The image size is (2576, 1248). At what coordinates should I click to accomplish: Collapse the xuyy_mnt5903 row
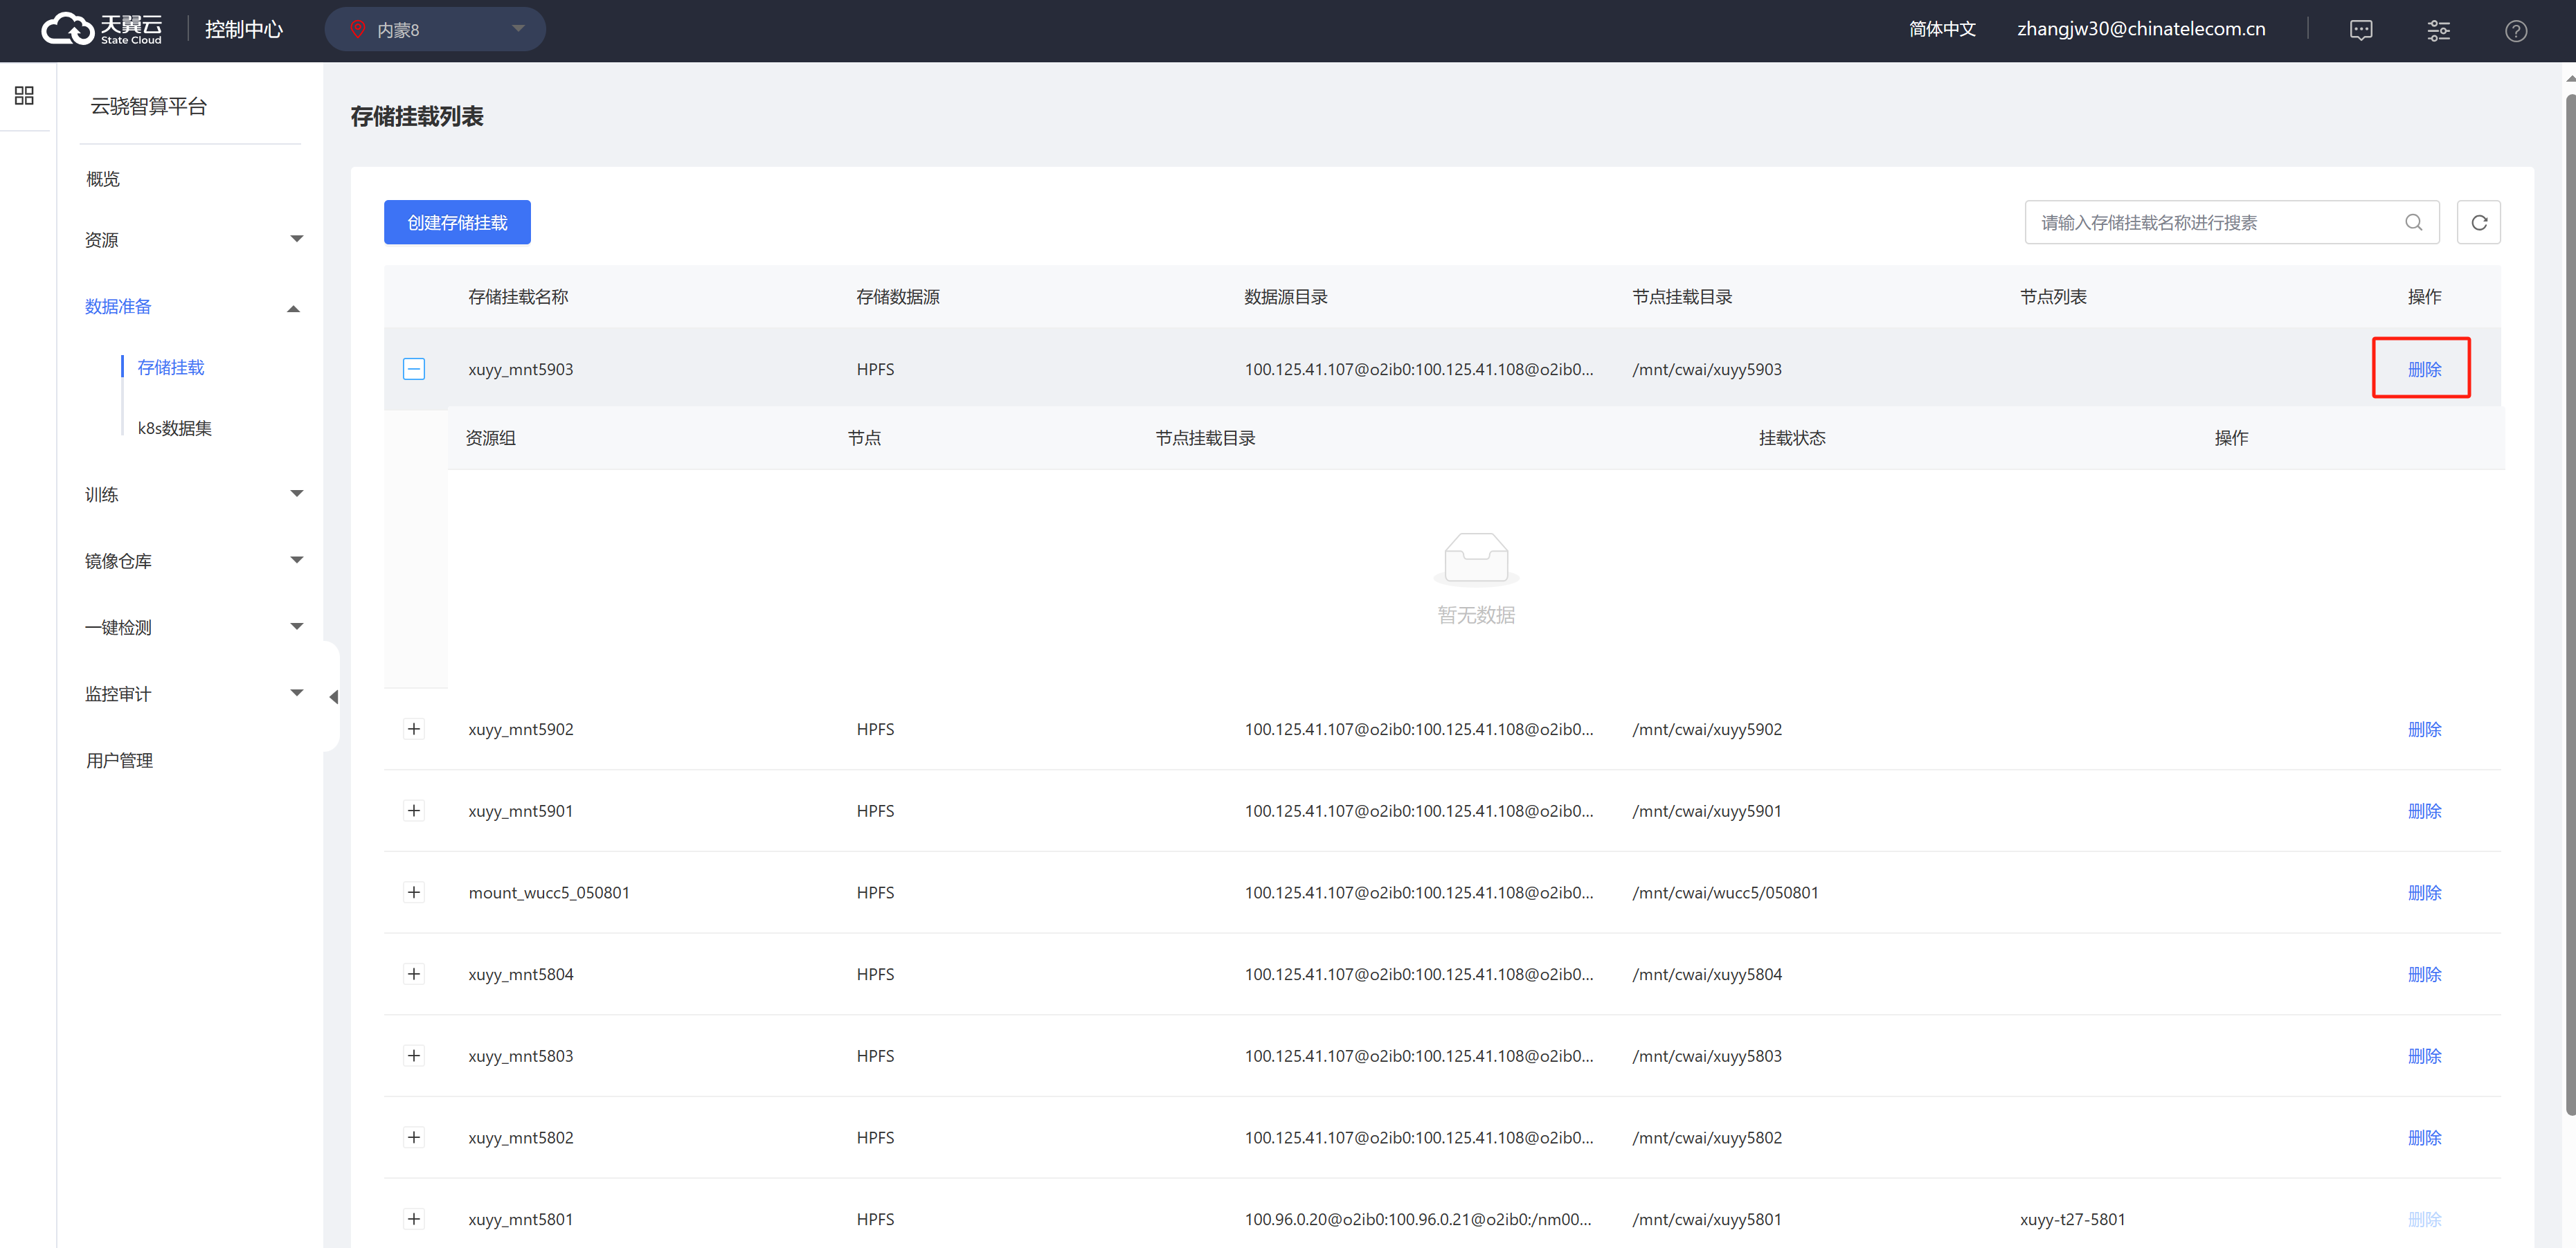click(x=414, y=369)
